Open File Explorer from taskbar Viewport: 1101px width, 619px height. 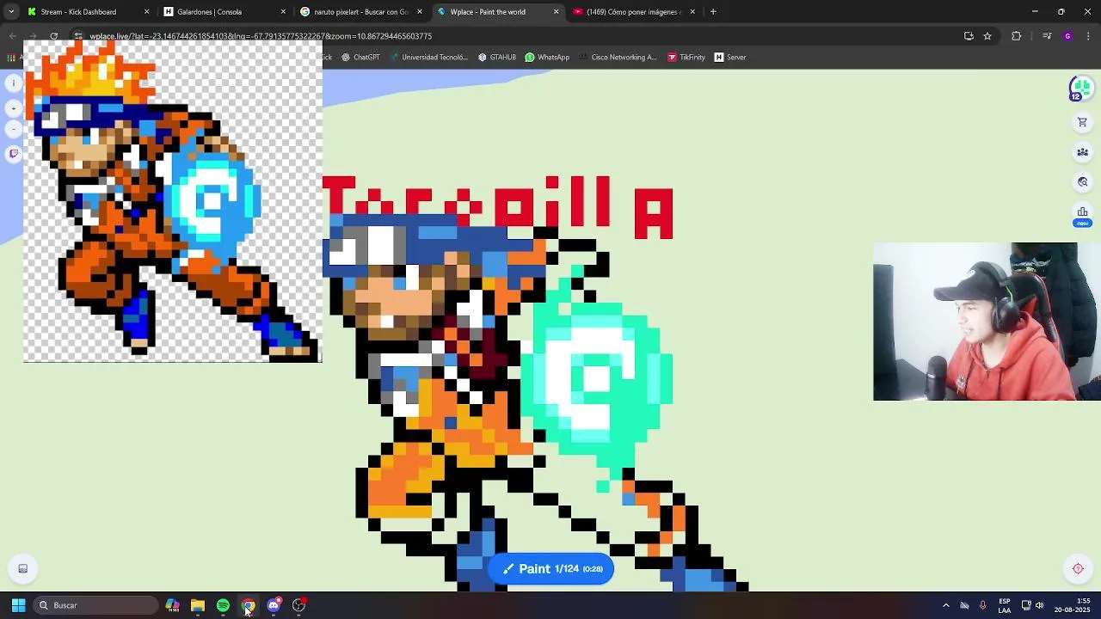point(198,605)
